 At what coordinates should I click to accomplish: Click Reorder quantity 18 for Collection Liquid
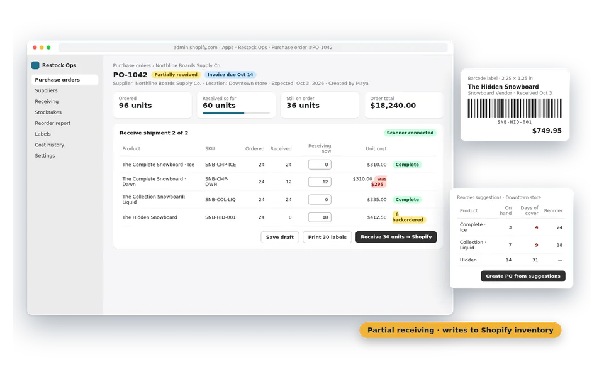click(559, 245)
